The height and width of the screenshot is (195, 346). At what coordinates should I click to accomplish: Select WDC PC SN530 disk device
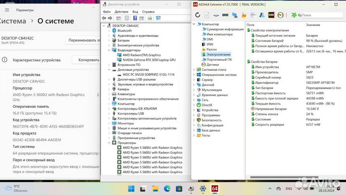[148, 75]
